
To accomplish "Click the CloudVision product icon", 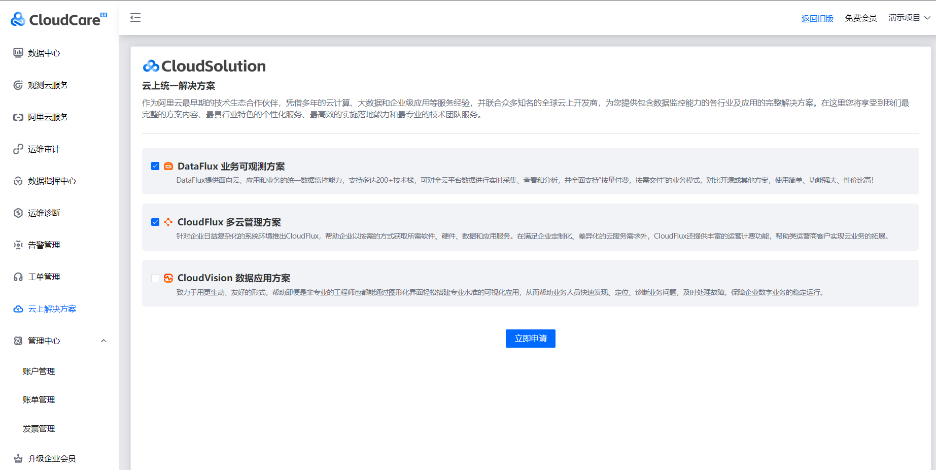I will click(168, 278).
